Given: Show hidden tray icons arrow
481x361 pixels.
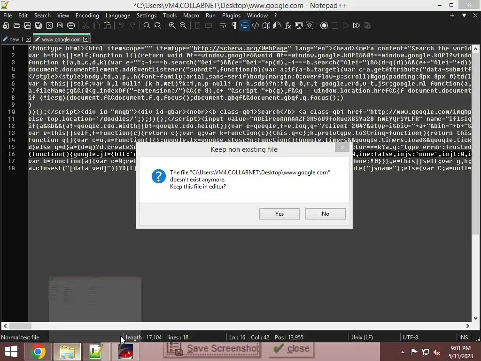Looking at the screenshot, I should pos(403,352).
